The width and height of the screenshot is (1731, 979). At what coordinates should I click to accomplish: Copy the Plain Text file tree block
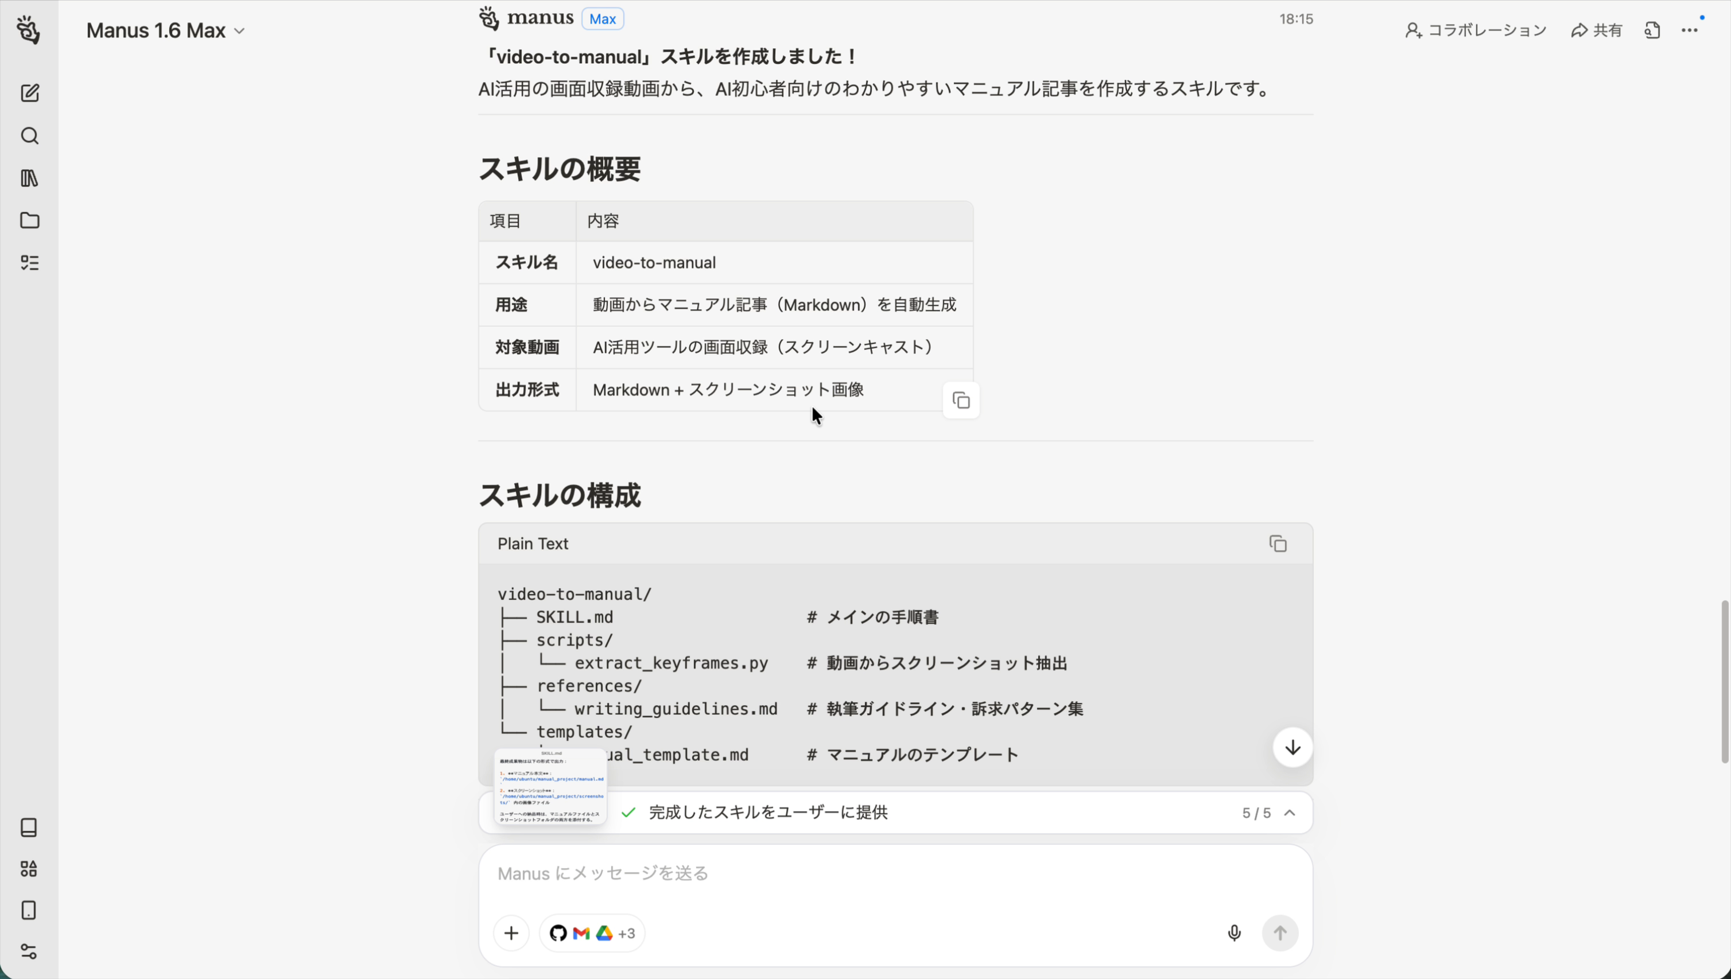pyautogui.click(x=1277, y=543)
